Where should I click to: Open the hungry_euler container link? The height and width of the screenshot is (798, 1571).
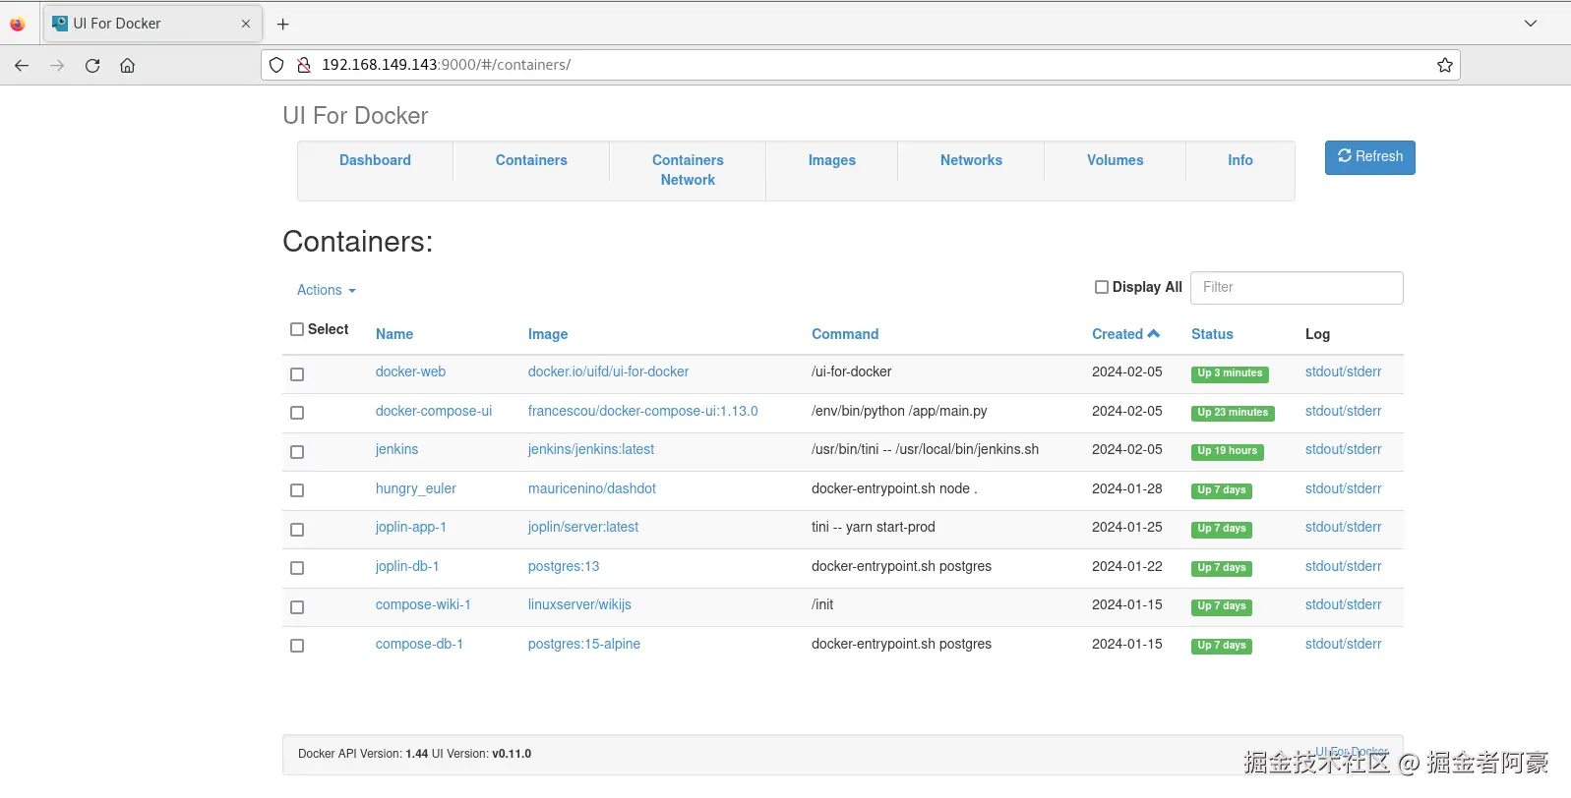[x=416, y=488]
